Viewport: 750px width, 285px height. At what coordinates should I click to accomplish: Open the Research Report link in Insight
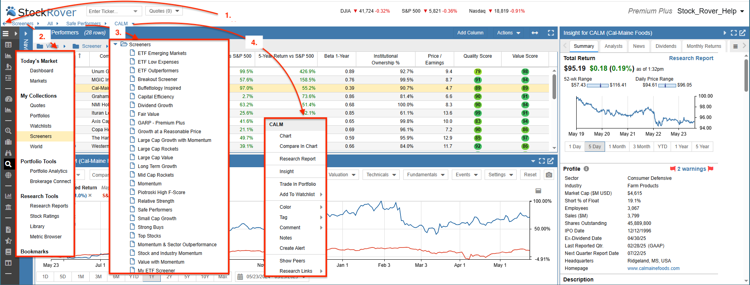pyautogui.click(x=691, y=58)
